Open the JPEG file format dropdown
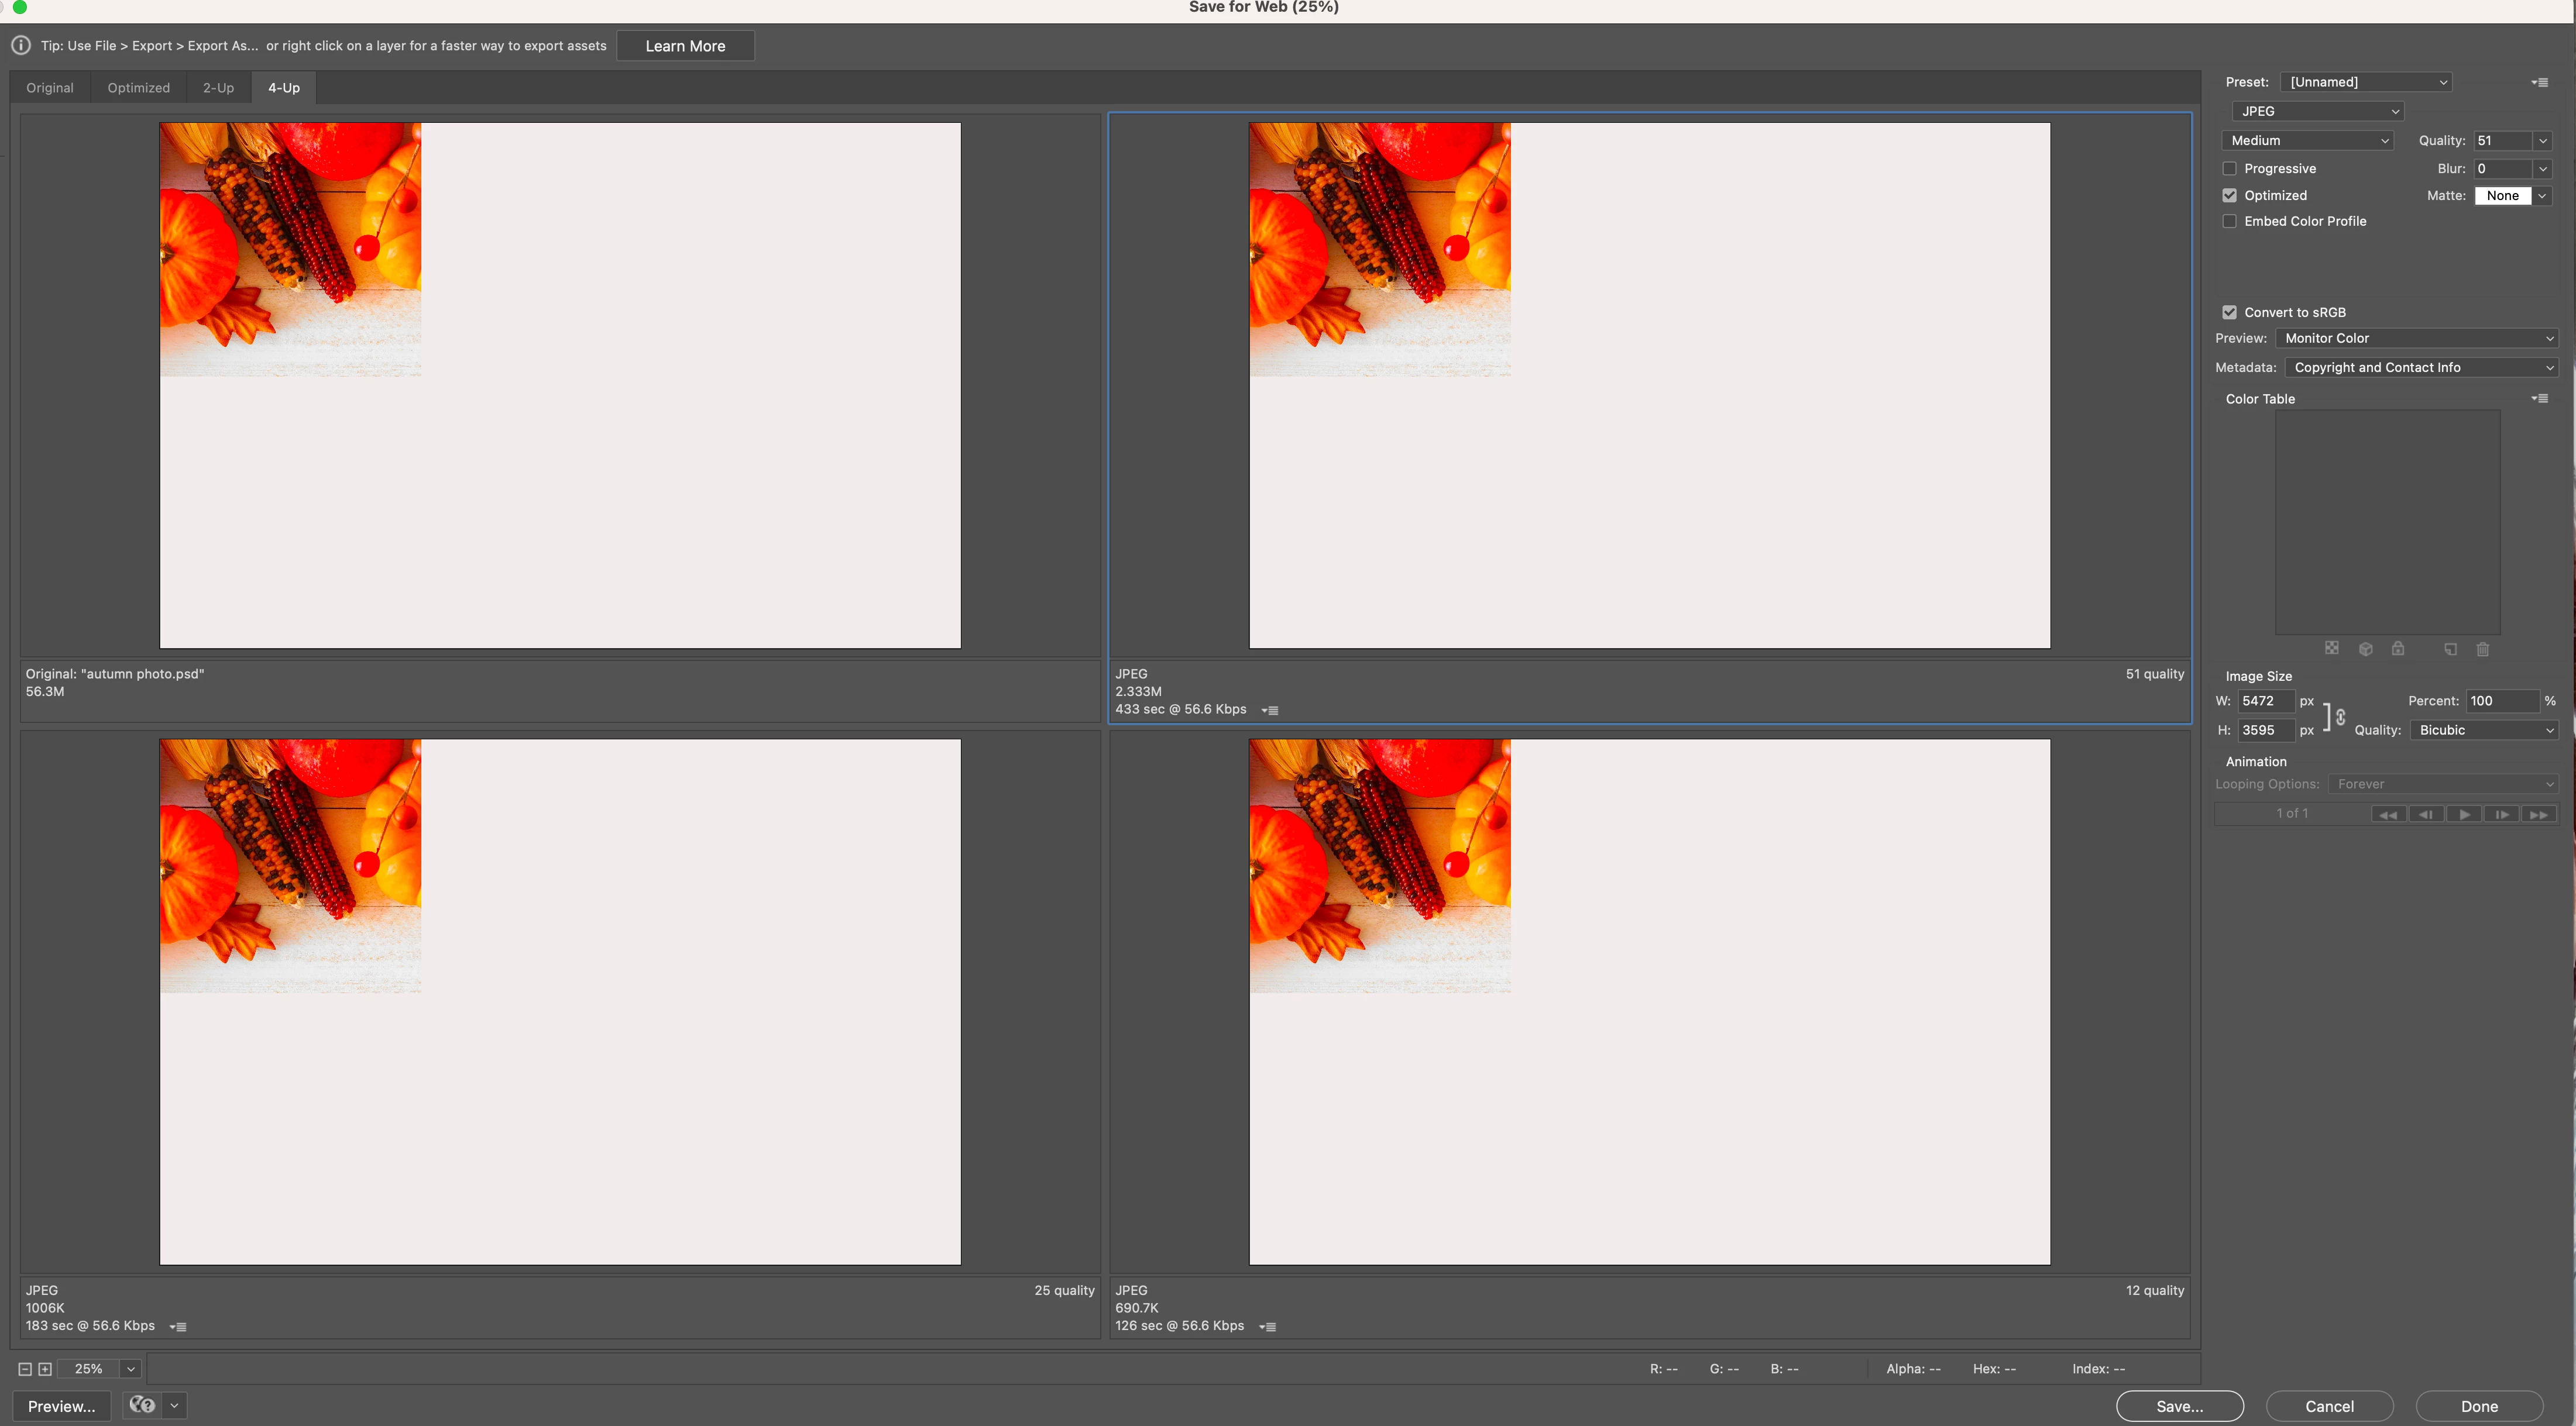Viewport: 2576px width, 1426px height. click(x=2317, y=111)
